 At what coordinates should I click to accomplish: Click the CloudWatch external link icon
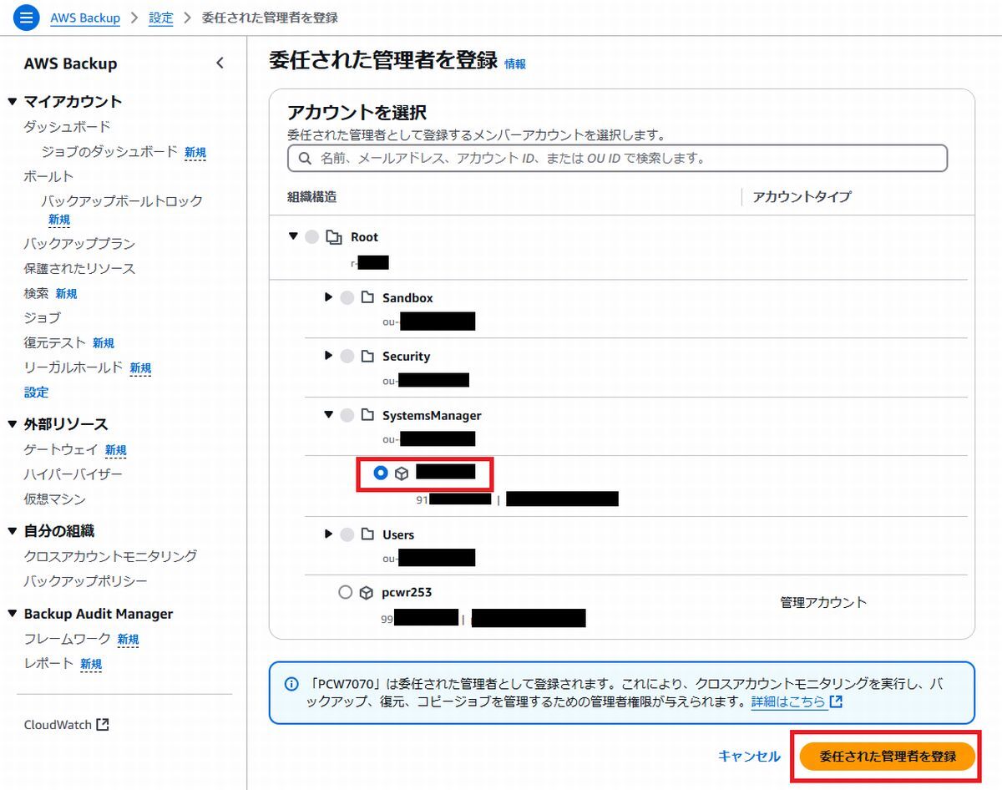(103, 725)
